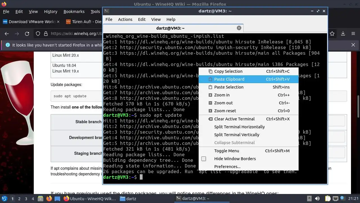Click Firefox back arrow button
The image size is (360, 203).
tap(7, 34)
